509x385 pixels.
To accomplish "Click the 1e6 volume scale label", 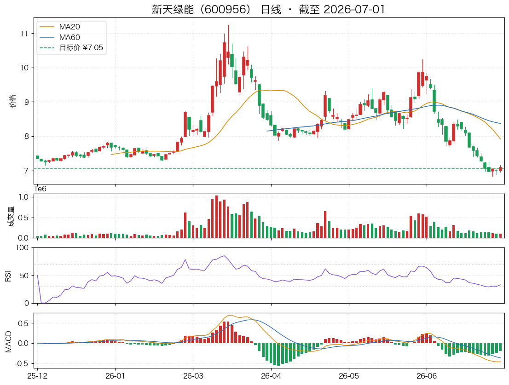I will point(40,189).
